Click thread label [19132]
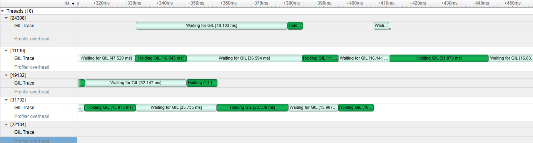The height and width of the screenshot is (143, 533). tap(18, 75)
